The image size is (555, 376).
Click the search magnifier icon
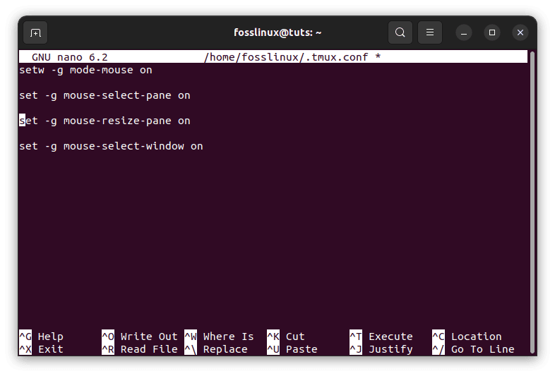coord(400,32)
